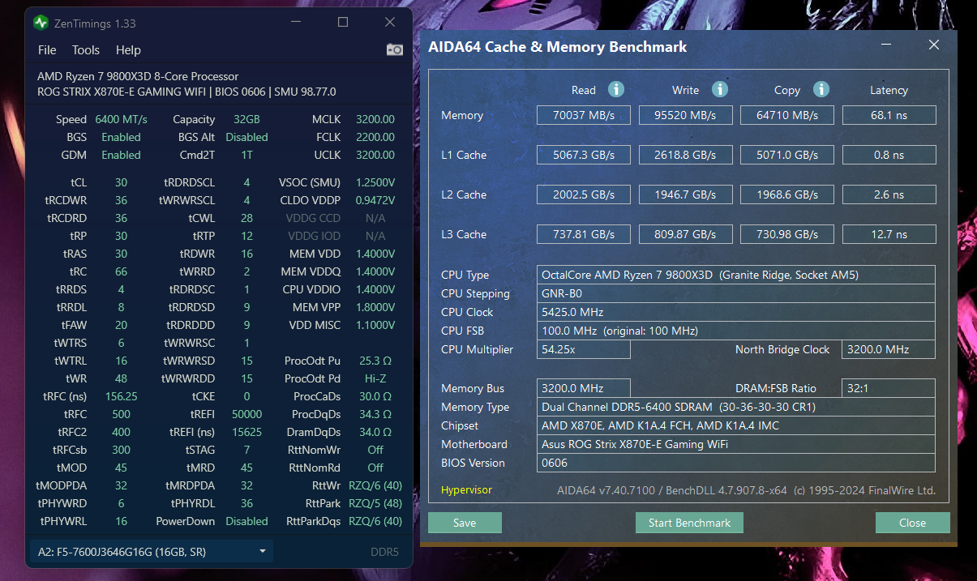Maximize the ZenTimings window
The image size is (977, 581).
click(x=343, y=23)
